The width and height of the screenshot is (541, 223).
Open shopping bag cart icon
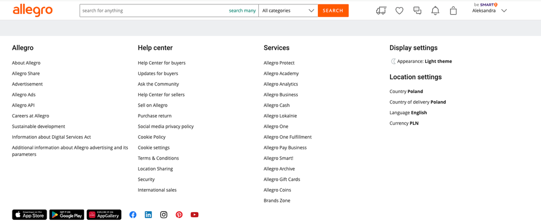pos(453,11)
